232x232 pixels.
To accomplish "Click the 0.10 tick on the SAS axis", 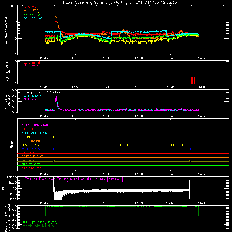I will point(13,194).
